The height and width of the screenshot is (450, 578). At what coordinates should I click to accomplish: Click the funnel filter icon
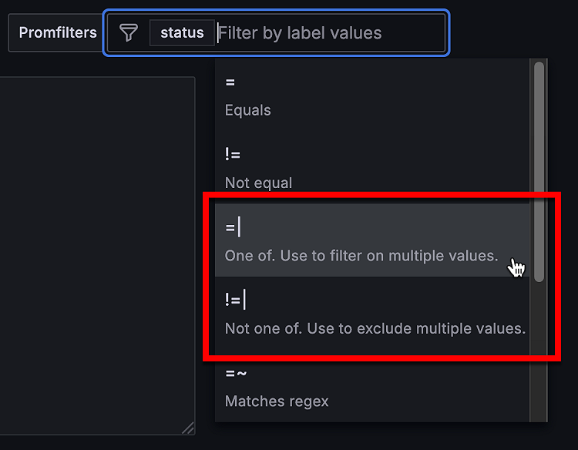[129, 32]
